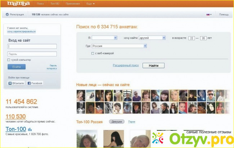
Task: Click the Войти login button
Action: pyautogui.click(x=17, y=67)
